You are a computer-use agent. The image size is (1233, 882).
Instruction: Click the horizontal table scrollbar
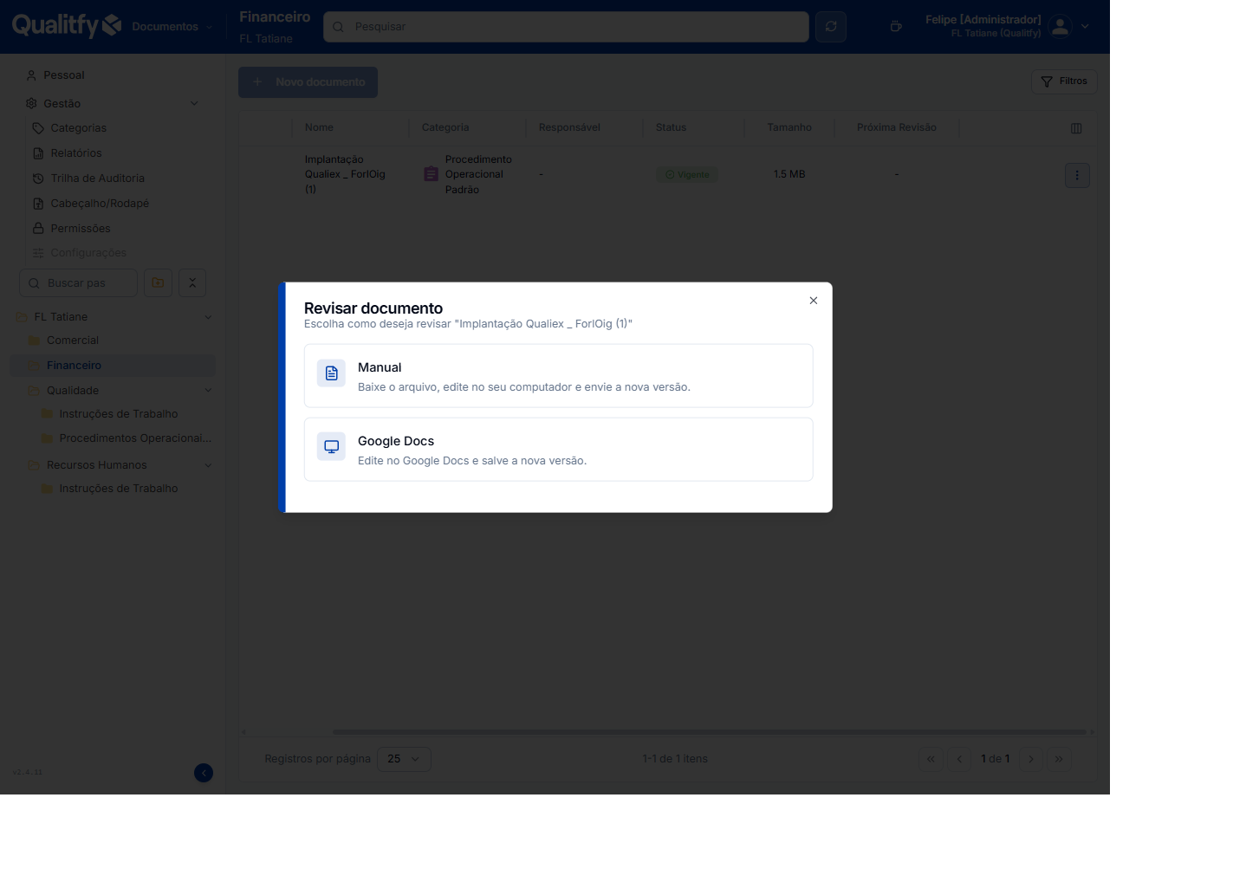(x=709, y=732)
